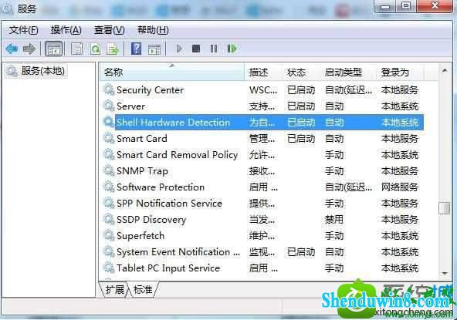This screenshot has width=457, height=320.
Task: Open the 文件(F) menu
Action: tap(23, 30)
